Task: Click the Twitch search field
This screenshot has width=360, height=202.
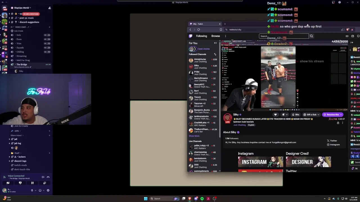Action: tap(284, 36)
